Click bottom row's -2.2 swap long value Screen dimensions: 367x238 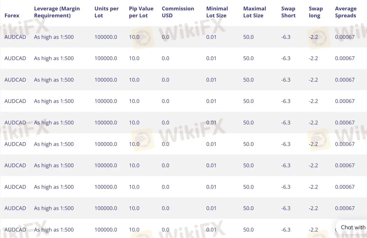313,230
